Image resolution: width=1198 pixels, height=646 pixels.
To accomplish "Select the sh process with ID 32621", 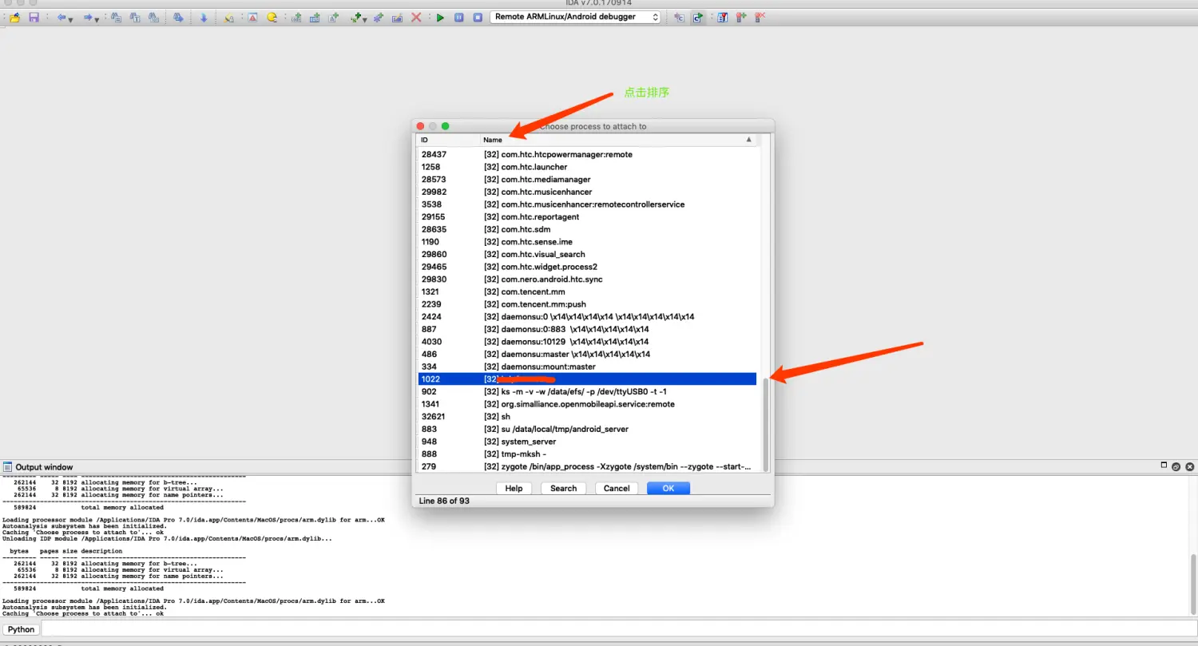I will point(587,417).
